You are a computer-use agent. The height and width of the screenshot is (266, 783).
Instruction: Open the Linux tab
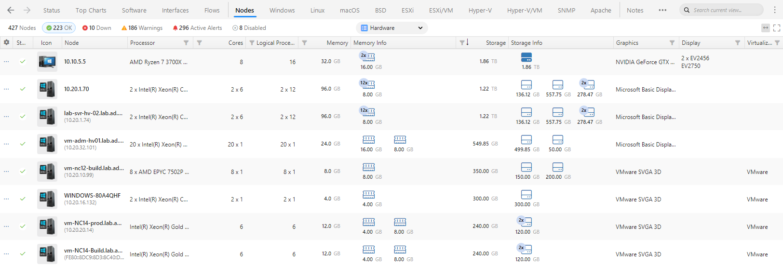click(x=317, y=10)
